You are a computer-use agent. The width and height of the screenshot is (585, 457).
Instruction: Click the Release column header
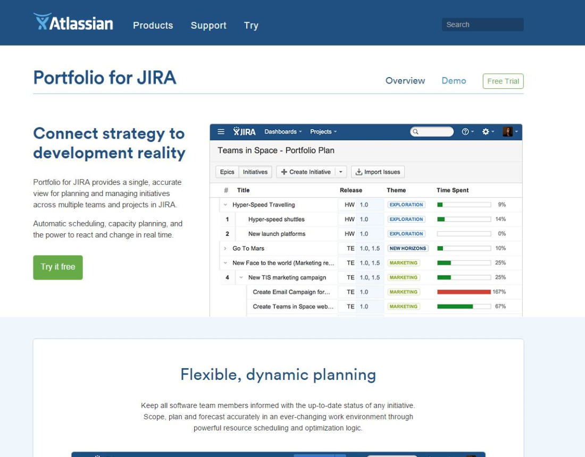click(x=350, y=190)
